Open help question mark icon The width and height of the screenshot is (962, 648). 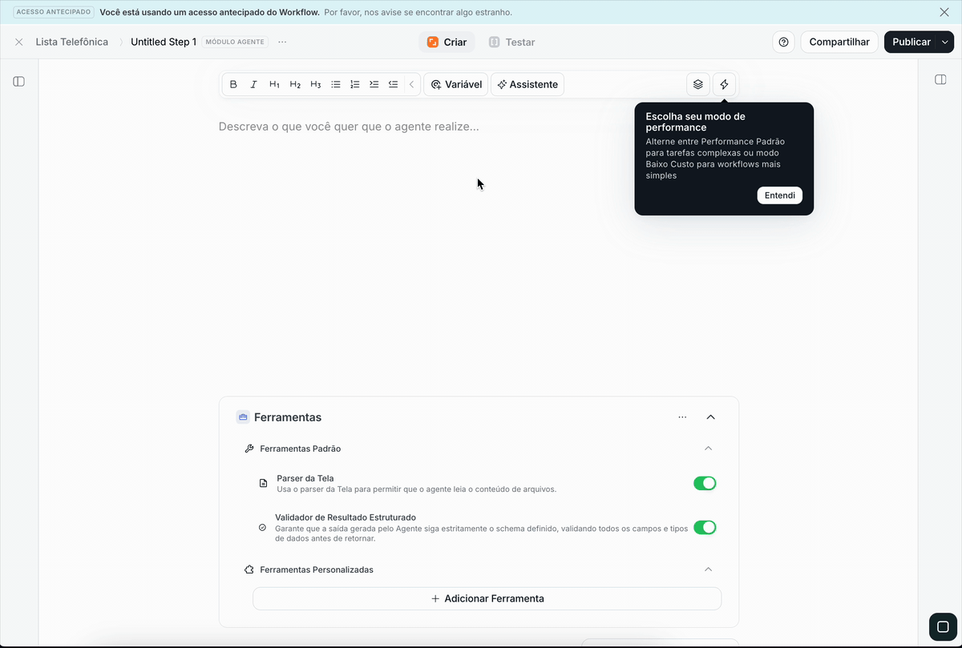(784, 42)
